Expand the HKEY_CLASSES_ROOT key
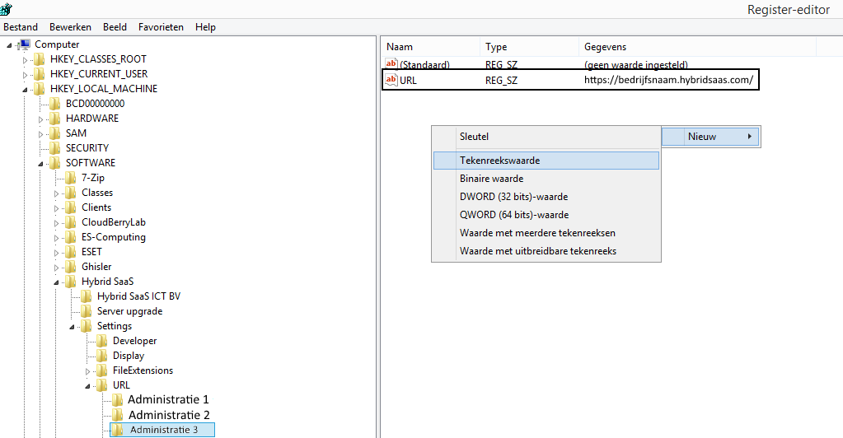The image size is (843, 438). 26,59
